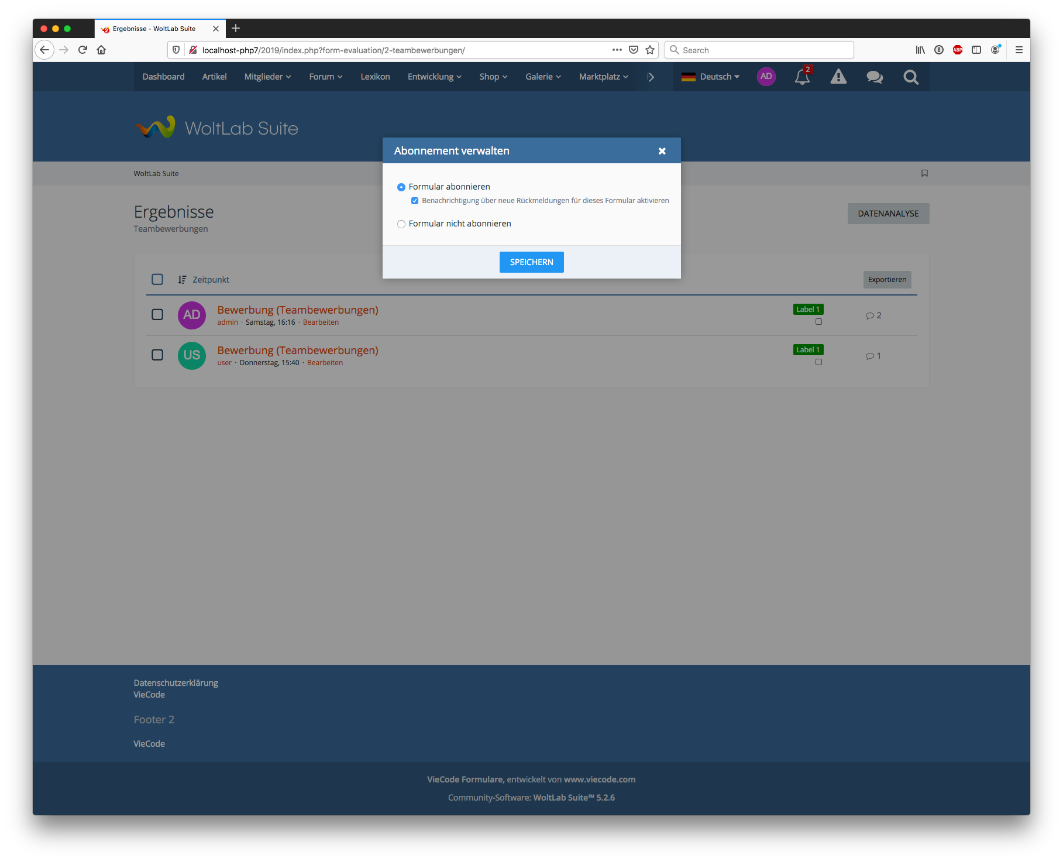1063x862 pixels.
Task: Expand the Mitglieder menu
Action: tap(267, 77)
